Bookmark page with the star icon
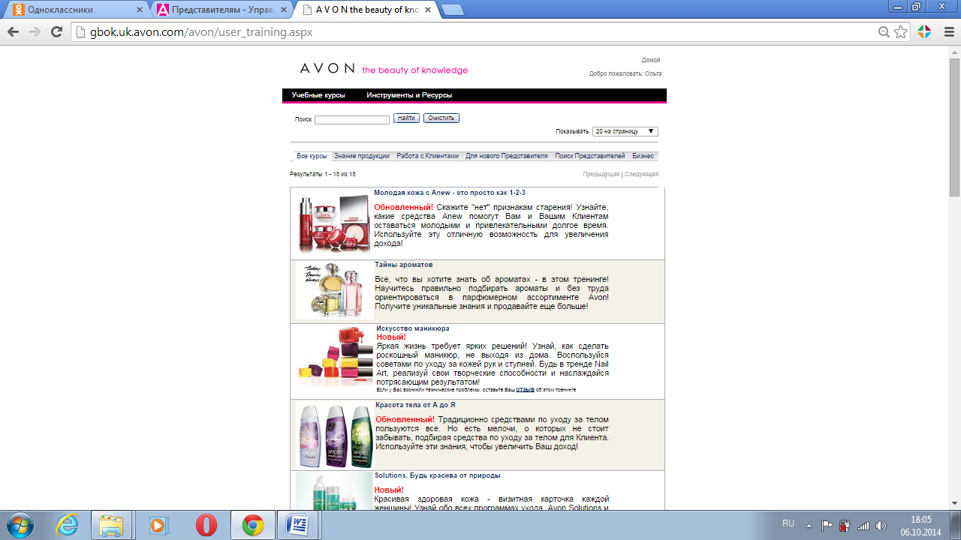 pos(900,32)
